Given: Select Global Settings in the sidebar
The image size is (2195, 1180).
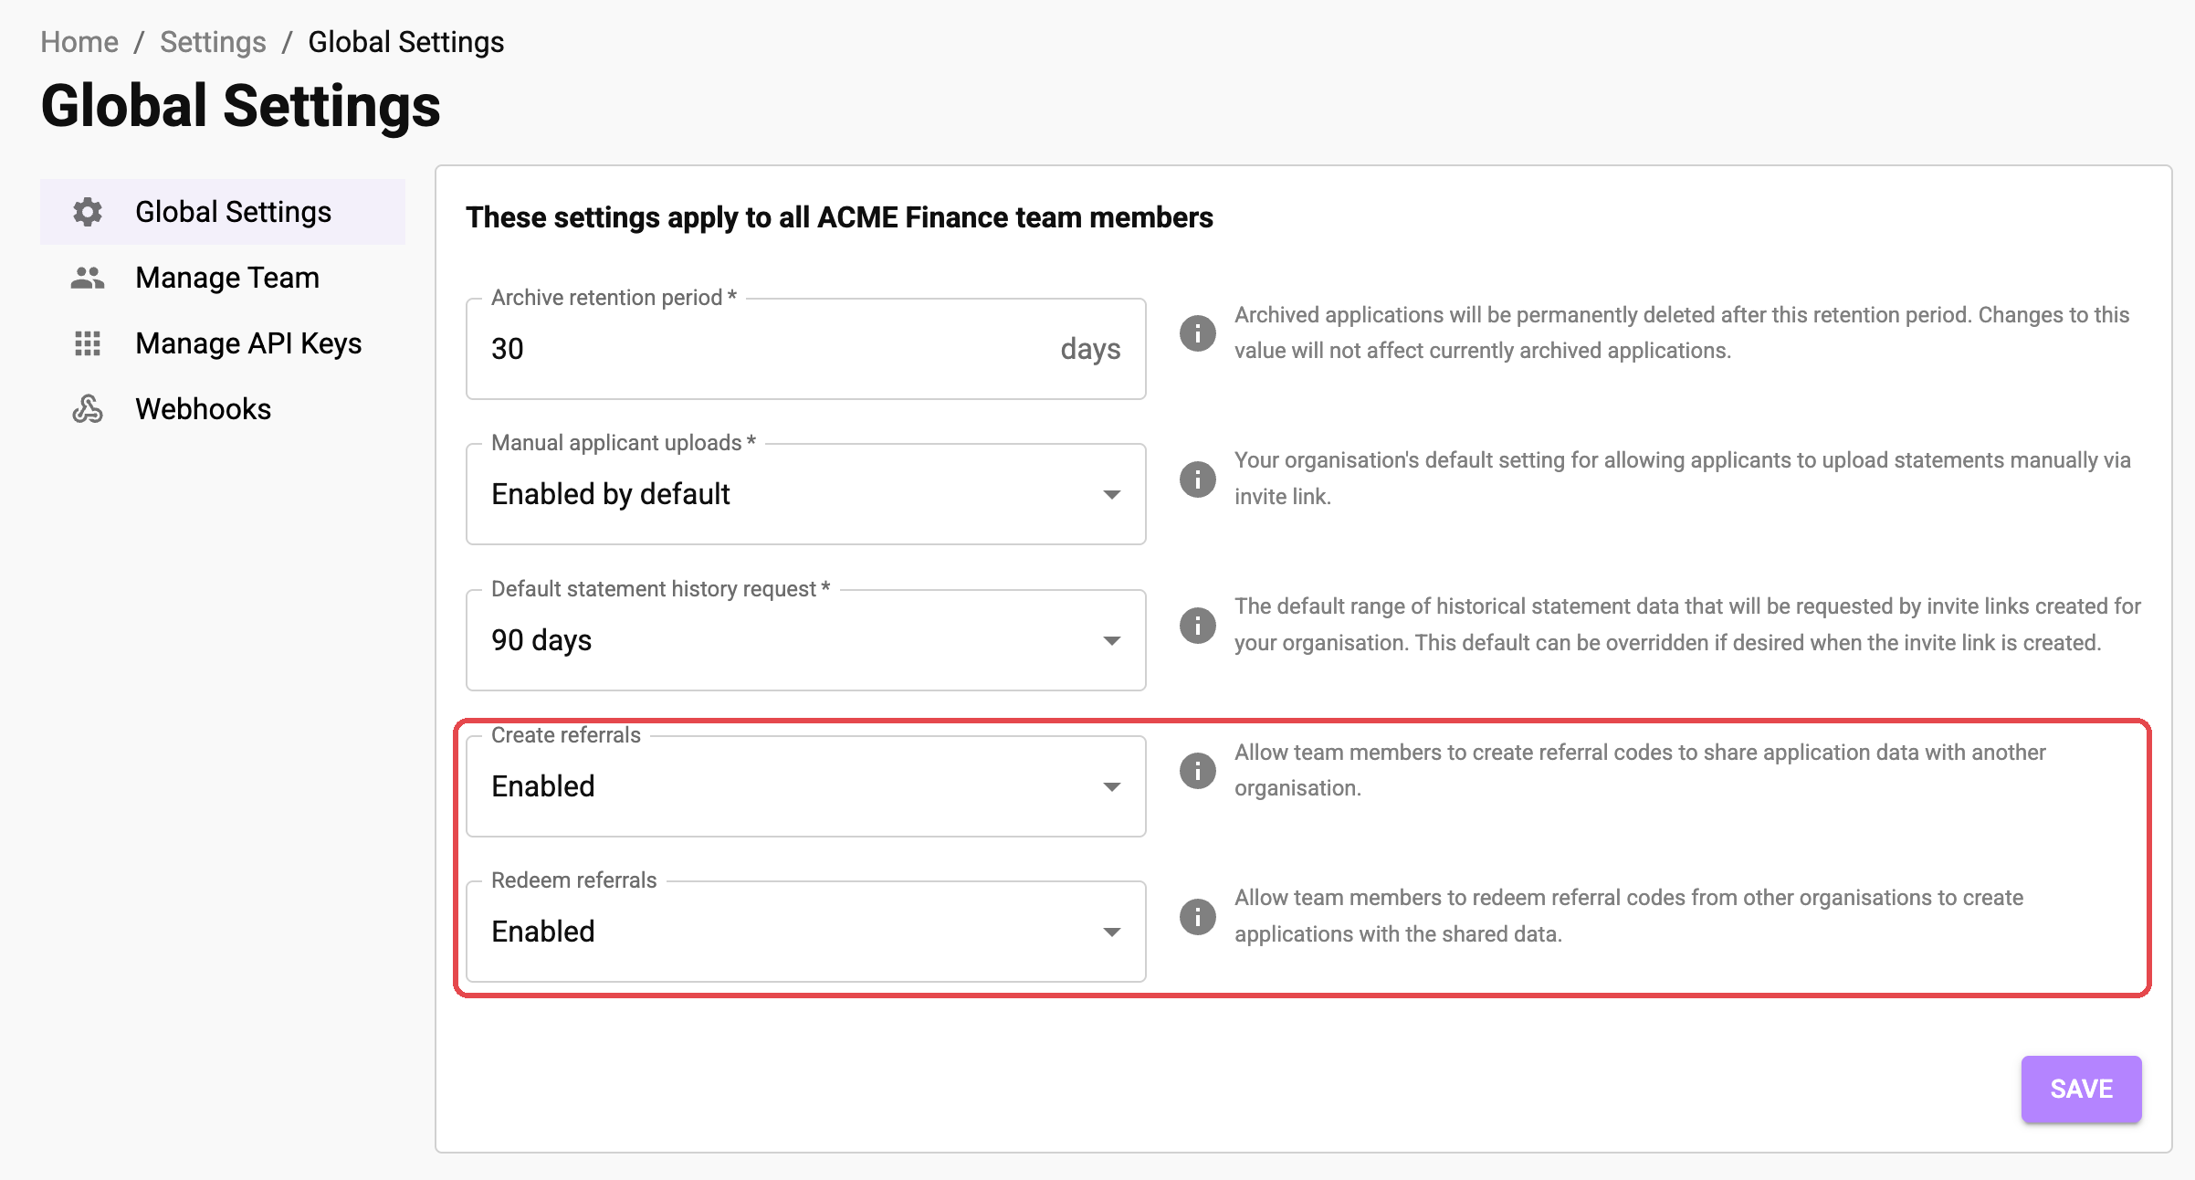Looking at the screenshot, I should pos(223,212).
